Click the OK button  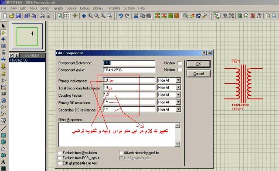coord(198,64)
